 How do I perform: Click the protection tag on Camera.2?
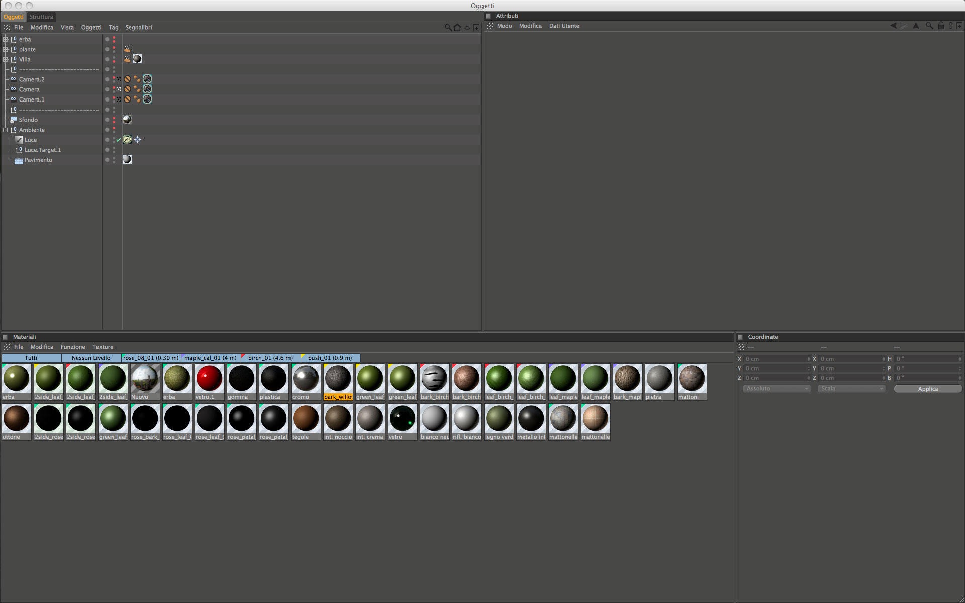click(x=128, y=79)
